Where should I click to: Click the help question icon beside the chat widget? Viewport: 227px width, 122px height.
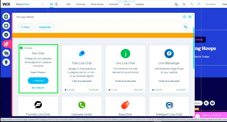click(x=212, y=103)
